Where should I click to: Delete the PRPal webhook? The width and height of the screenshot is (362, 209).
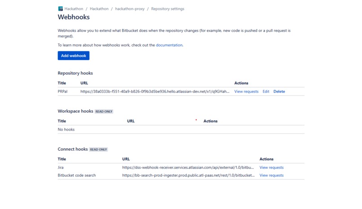pos(279,91)
